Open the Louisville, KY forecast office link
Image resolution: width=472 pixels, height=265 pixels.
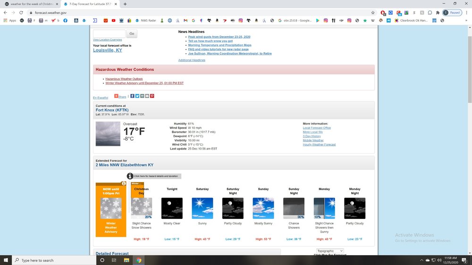pyautogui.click(x=107, y=50)
